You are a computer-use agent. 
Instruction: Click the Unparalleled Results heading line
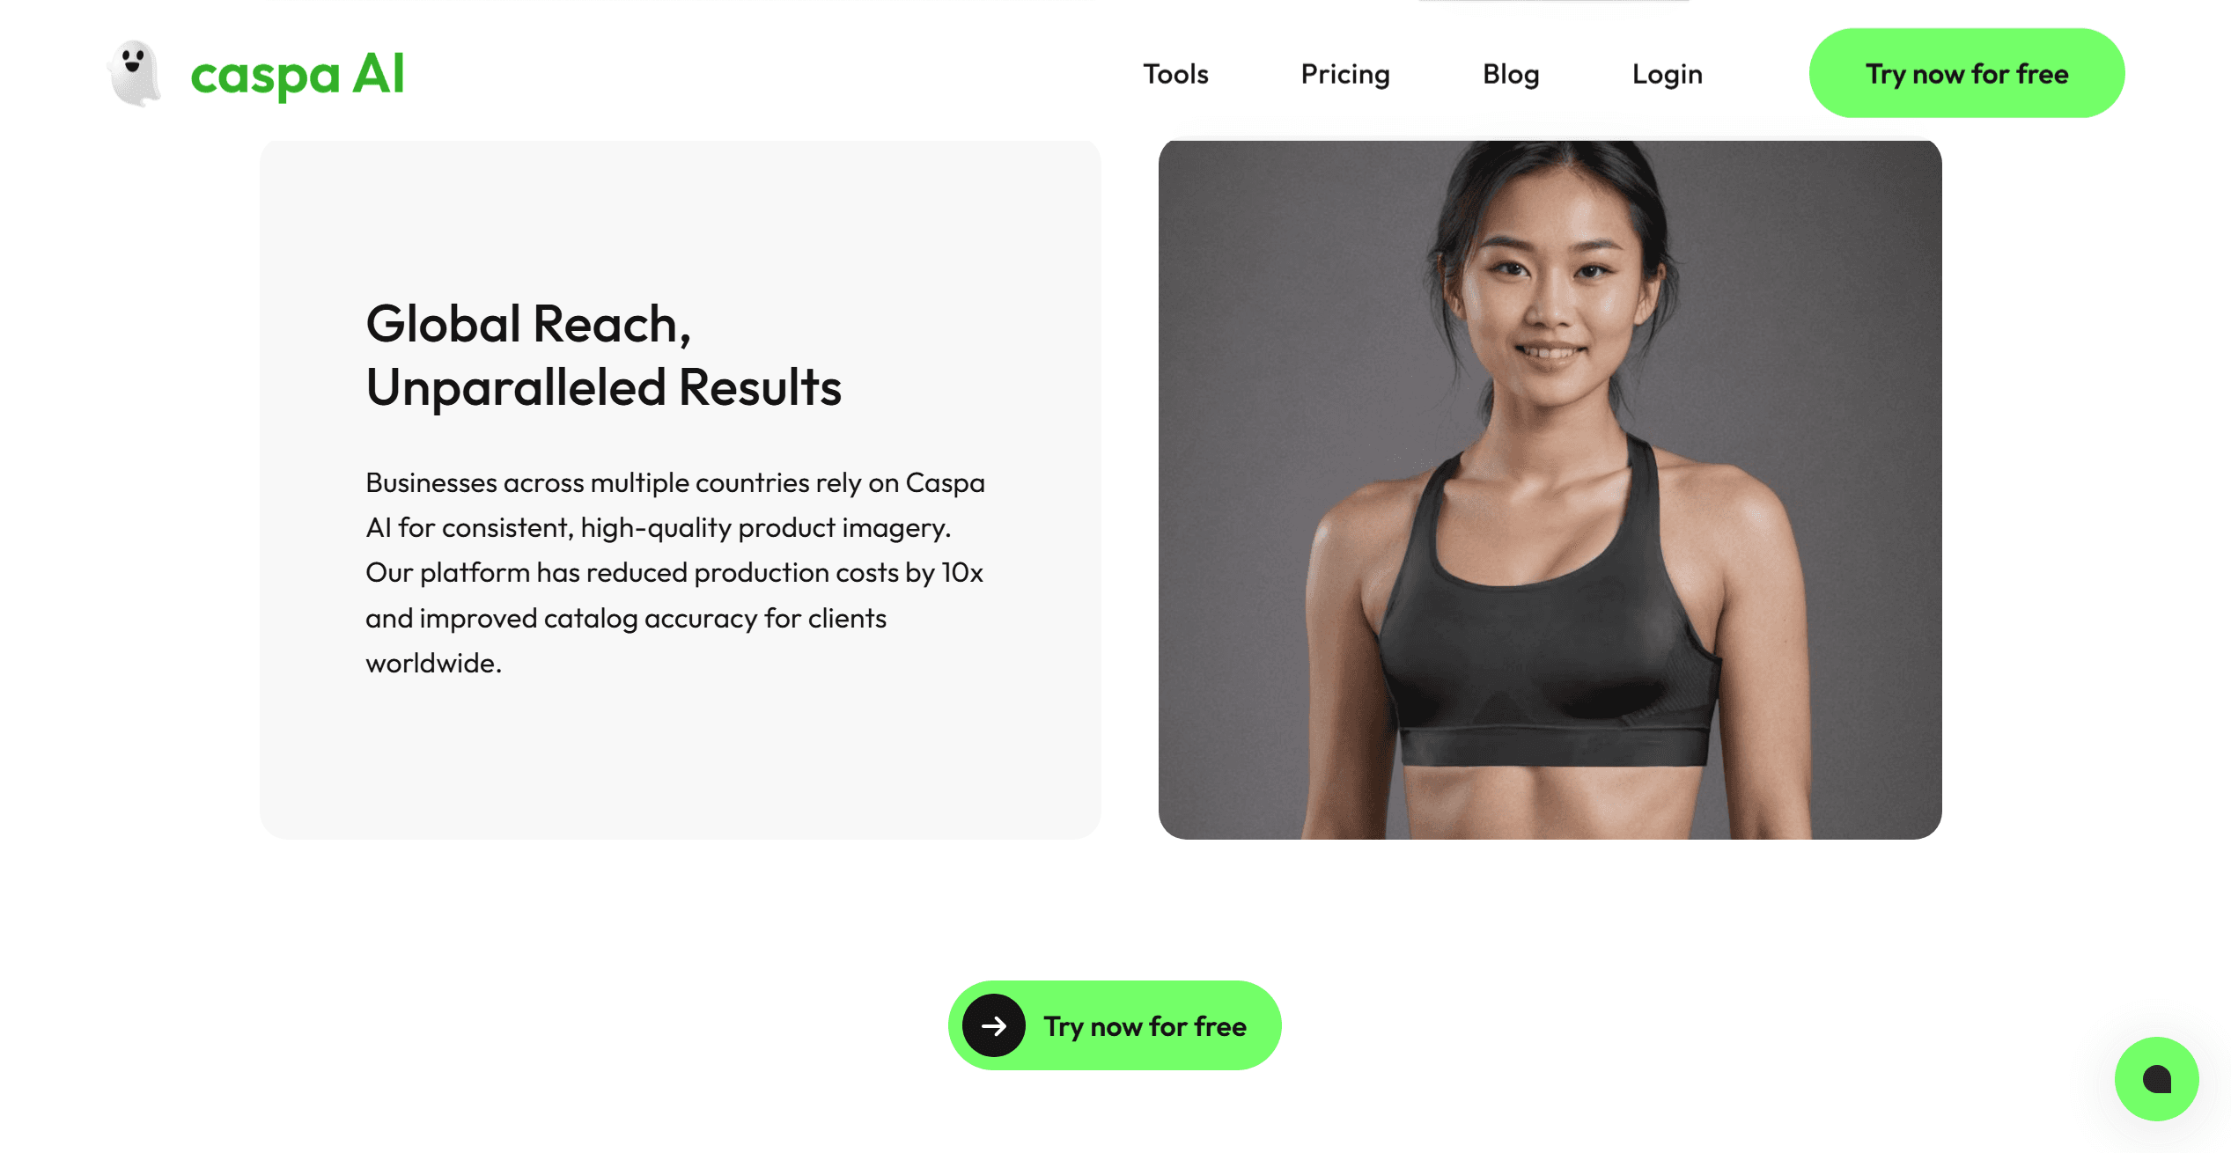point(604,388)
